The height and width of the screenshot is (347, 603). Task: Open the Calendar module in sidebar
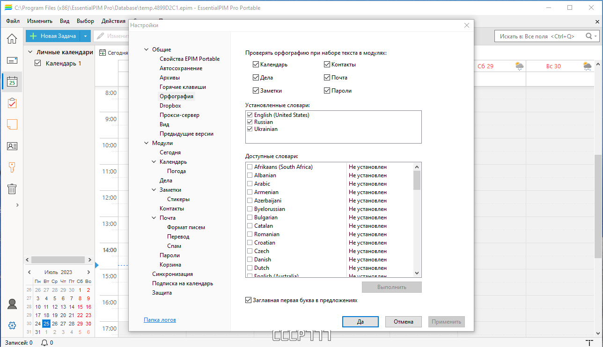pyautogui.click(x=12, y=81)
